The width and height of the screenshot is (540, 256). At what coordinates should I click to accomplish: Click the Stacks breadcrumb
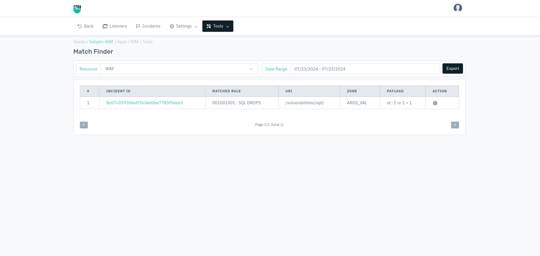coord(79,42)
